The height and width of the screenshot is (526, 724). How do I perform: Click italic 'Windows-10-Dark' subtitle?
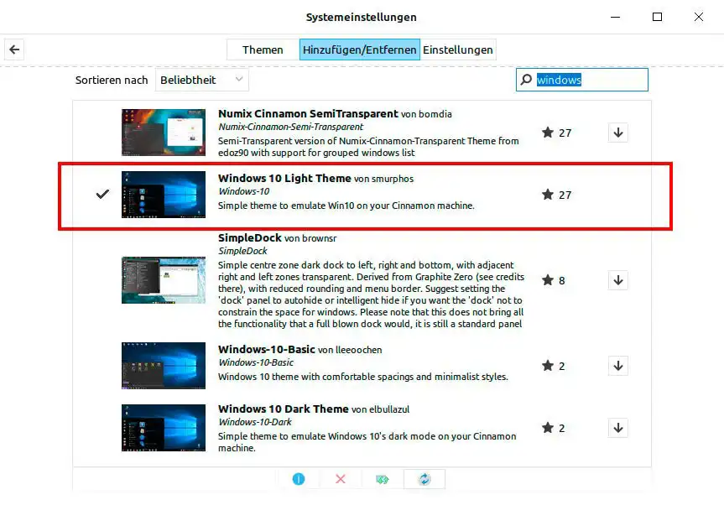(255, 422)
